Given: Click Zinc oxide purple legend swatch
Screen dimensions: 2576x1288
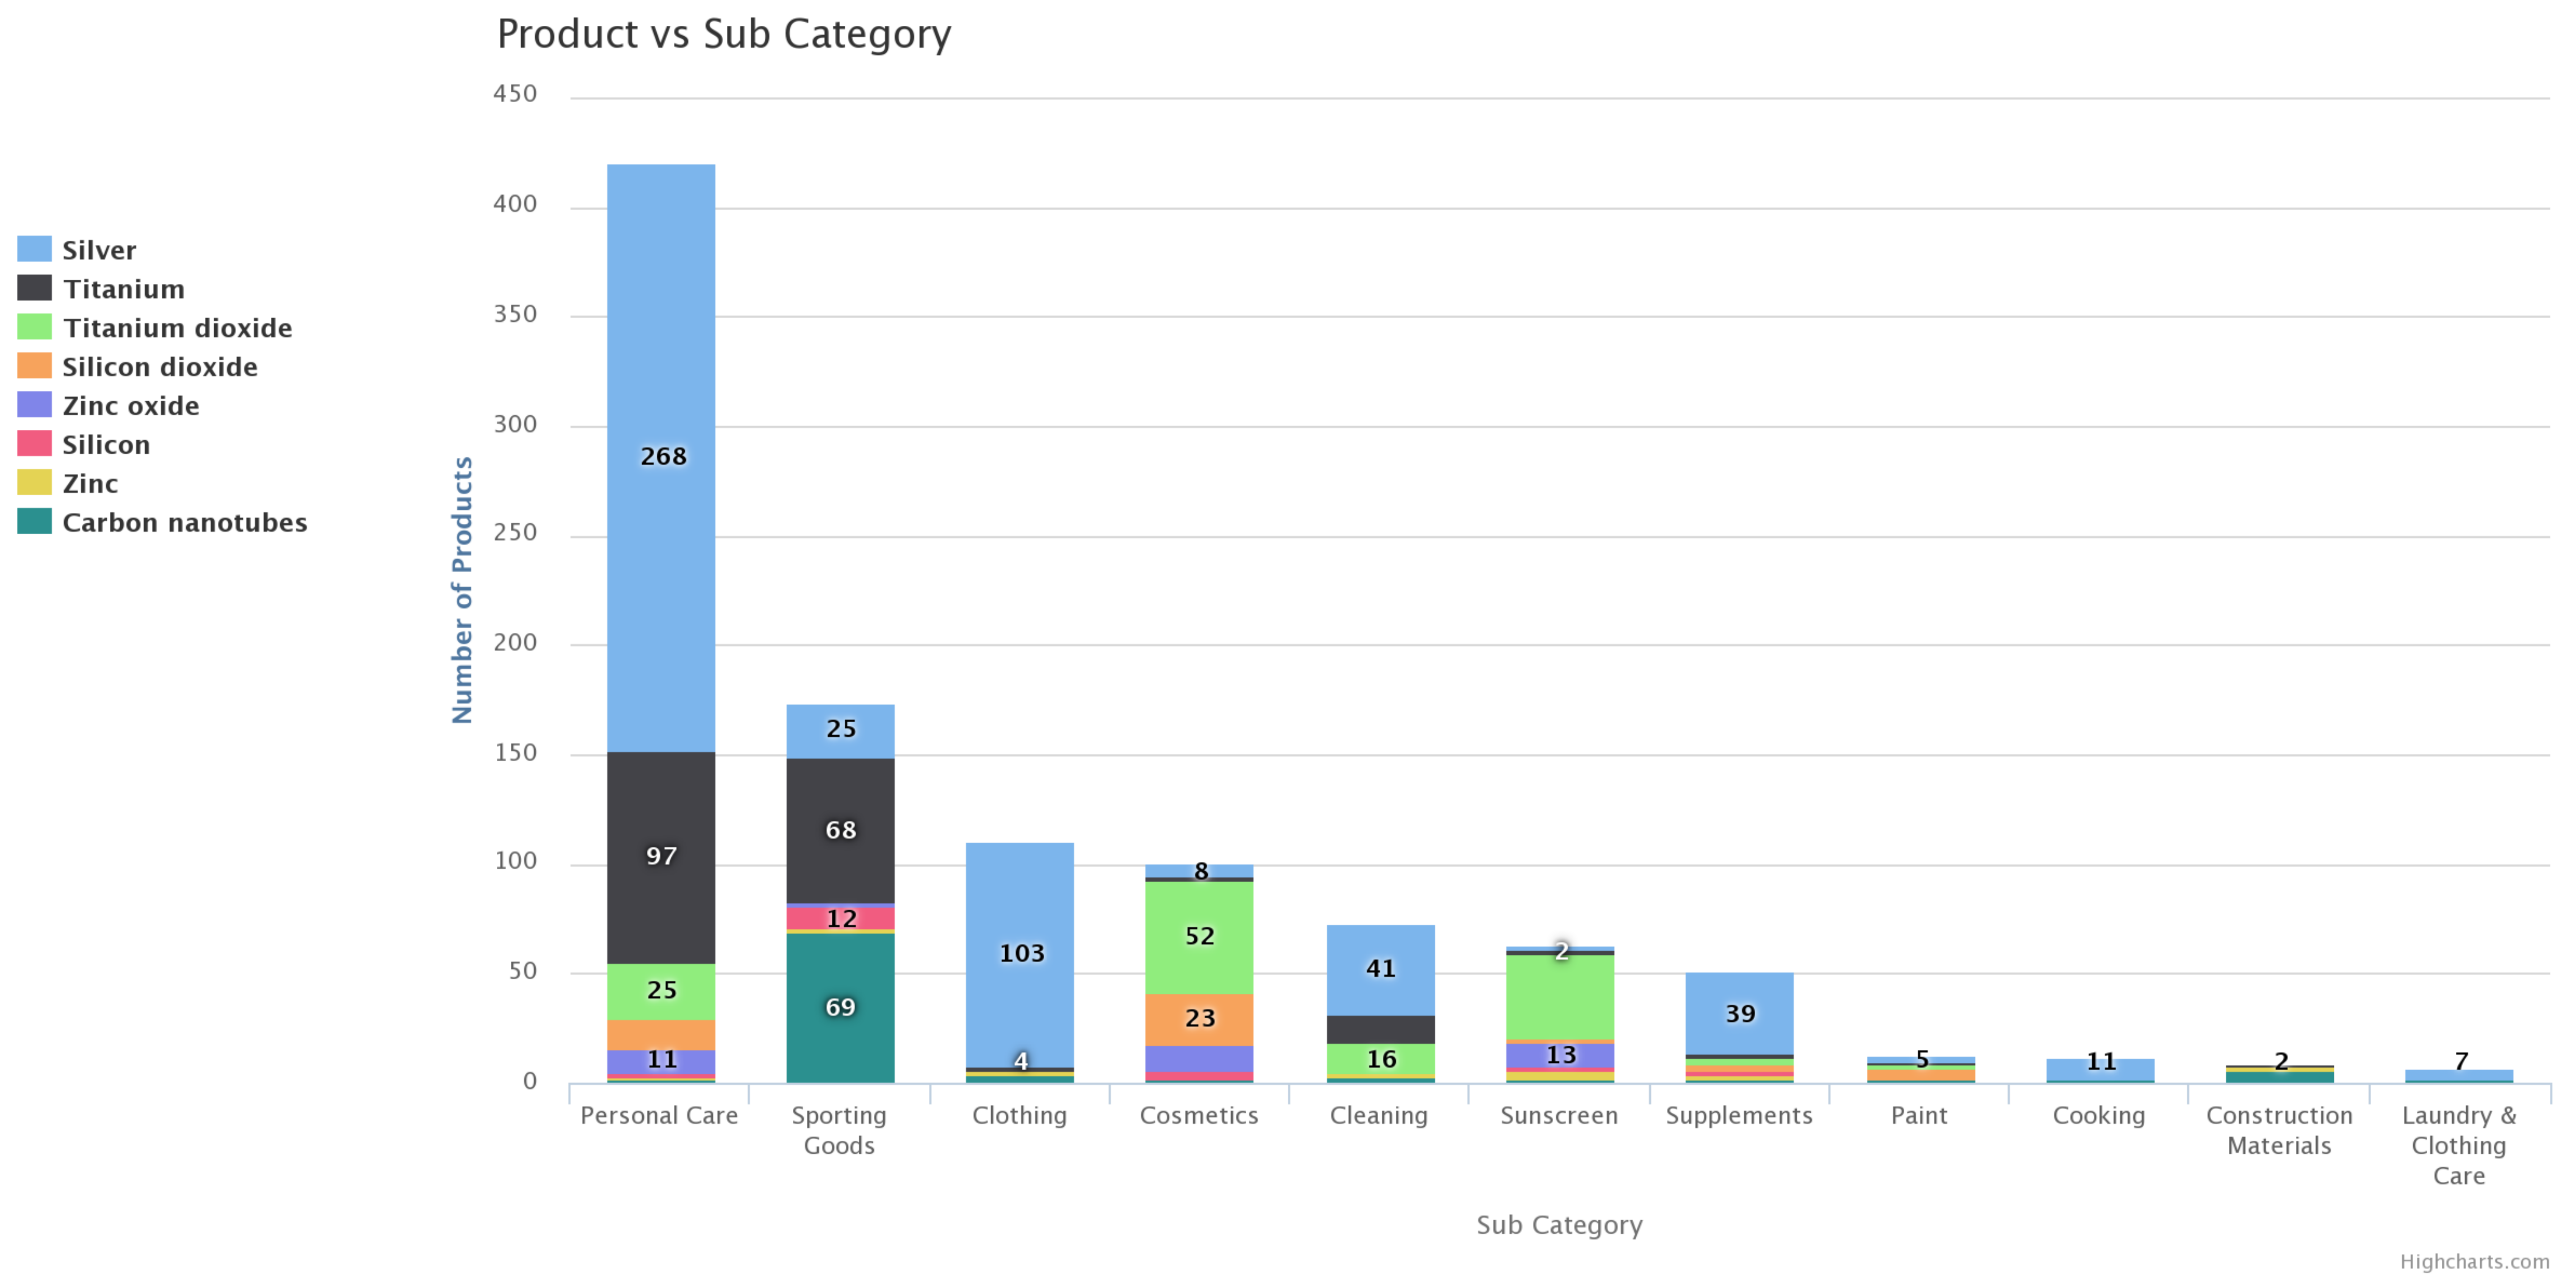Looking at the screenshot, I should (x=34, y=405).
